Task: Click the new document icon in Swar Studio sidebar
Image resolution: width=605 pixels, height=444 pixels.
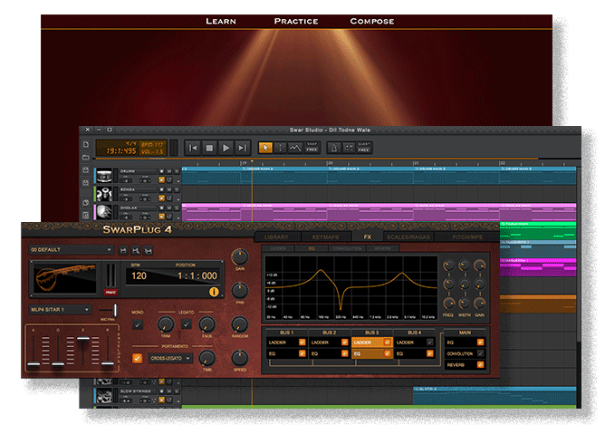Action: pyautogui.click(x=86, y=144)
